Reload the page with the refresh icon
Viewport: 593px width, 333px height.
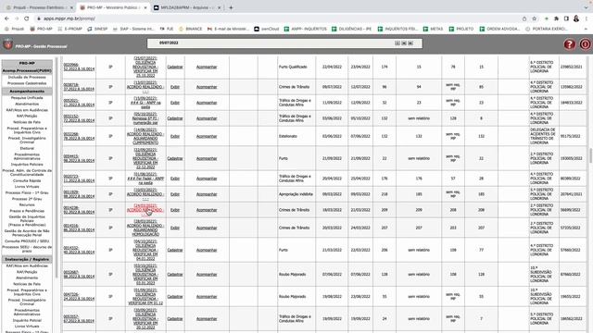click(27, 18)
